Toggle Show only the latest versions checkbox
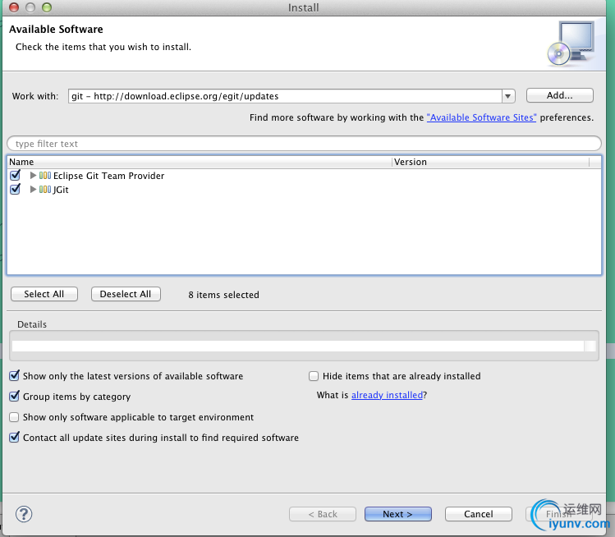615x537 pixels. pyautogui.click(x=14, y=376)
